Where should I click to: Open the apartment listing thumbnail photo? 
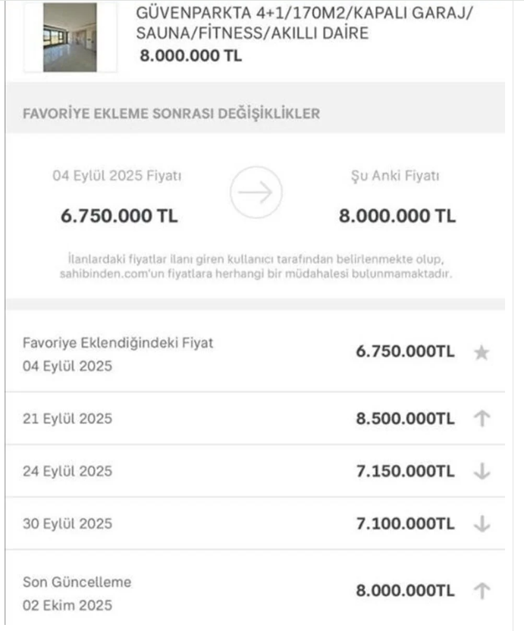pyautogui.click(x=71, y=37)
